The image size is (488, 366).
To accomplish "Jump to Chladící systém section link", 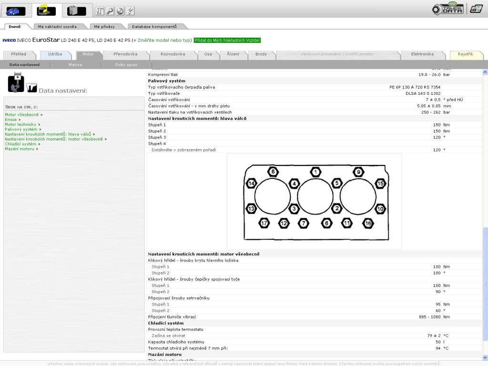I will pyautogui.click(x=20, y=144).
